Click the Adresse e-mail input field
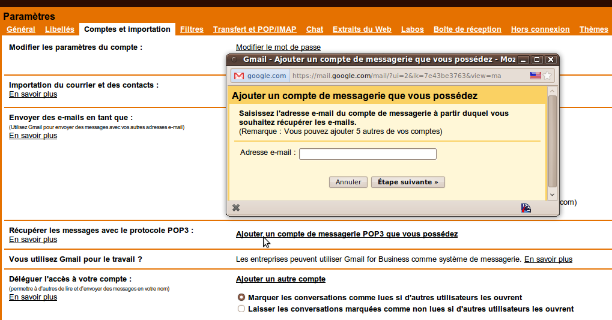The image size is (612, 320). [x=368, y=154]
